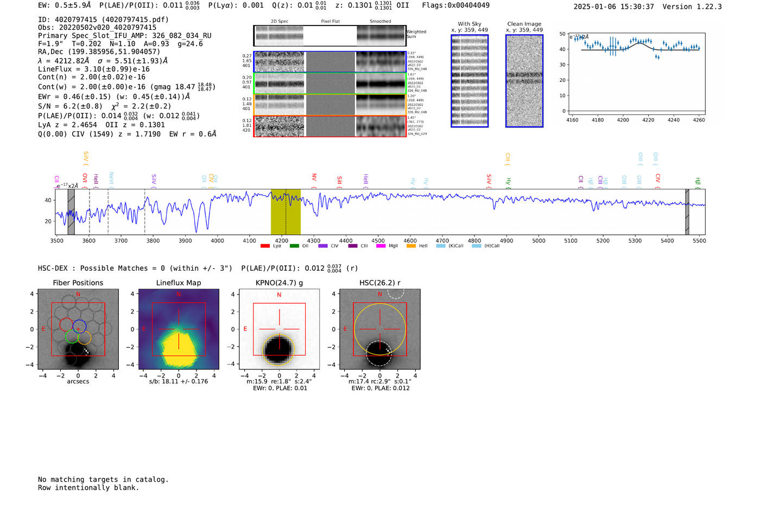
Task: Click the red Lyα legend swatch
Action: click(265, 246)
